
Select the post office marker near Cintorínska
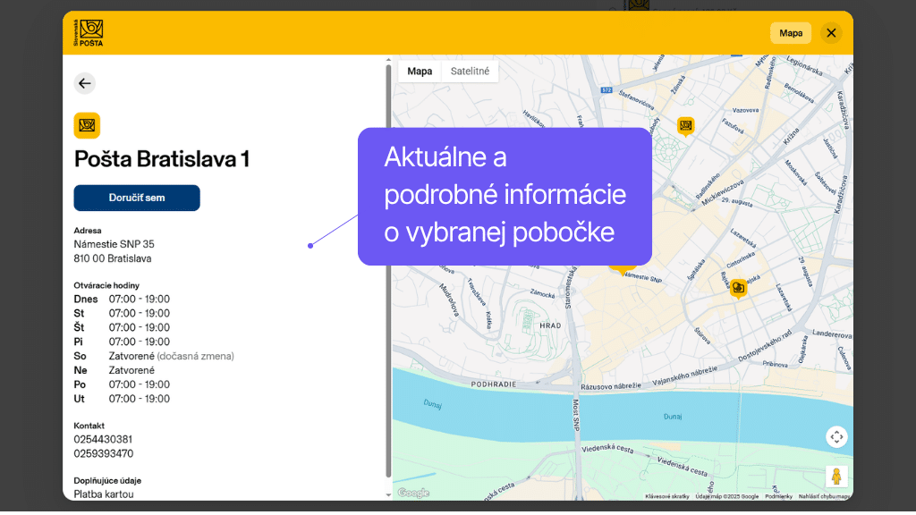point(738,289)
